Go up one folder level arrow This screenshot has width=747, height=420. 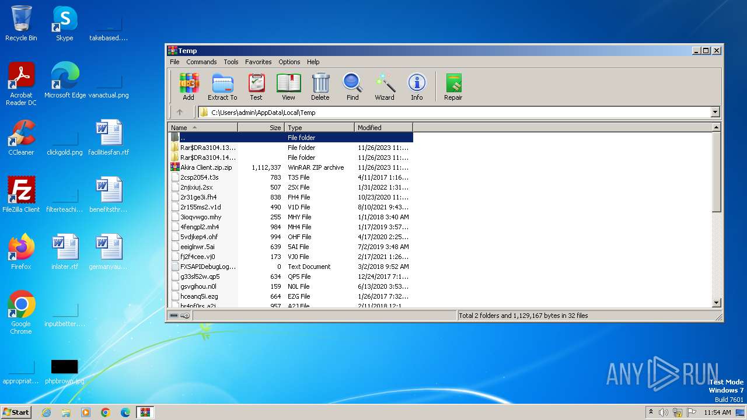pyautogui.click(x=180, y=113)
